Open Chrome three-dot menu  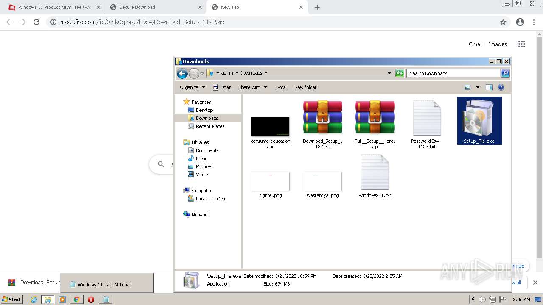click(x=534, y=22)
